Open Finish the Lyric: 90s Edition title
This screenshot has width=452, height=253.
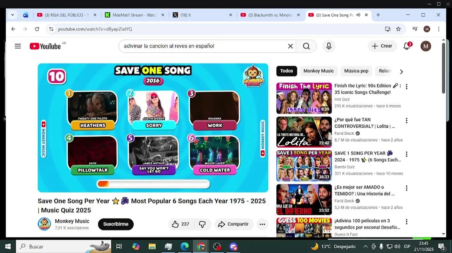[367, 89]
